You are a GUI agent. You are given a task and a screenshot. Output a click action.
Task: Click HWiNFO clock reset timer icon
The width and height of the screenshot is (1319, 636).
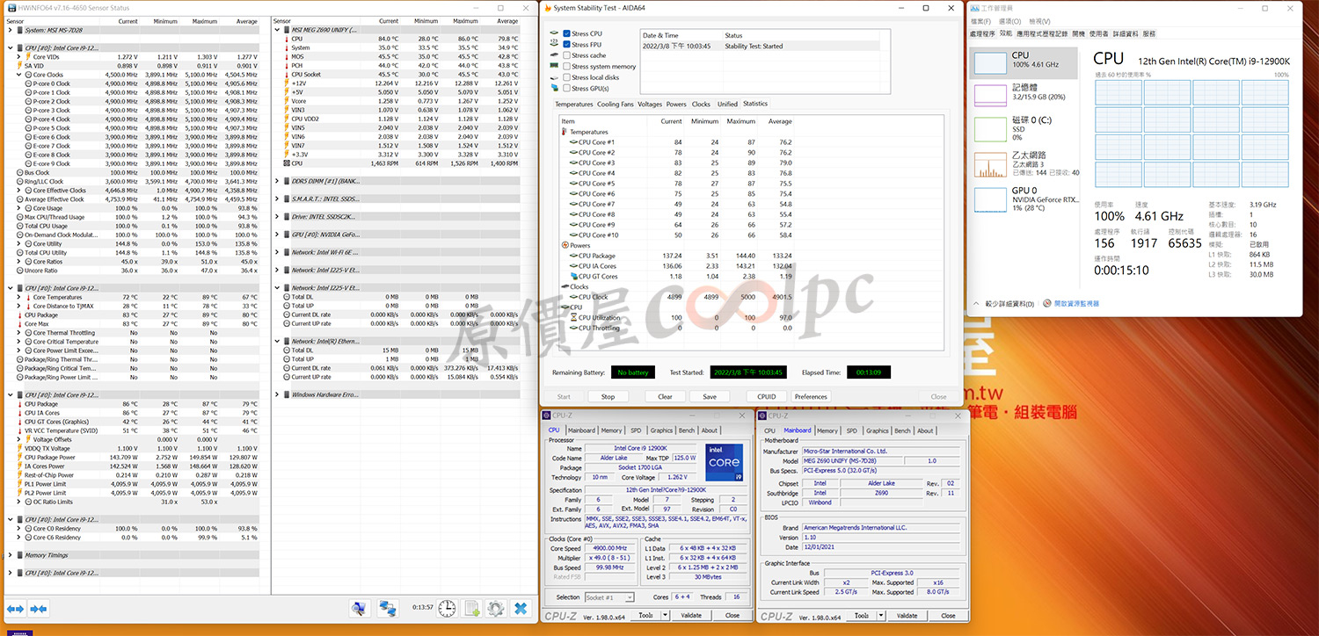(x=448, y=608)
